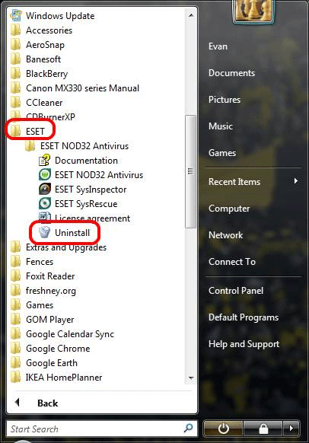Open the License agreement document icon

click(x=45, y=217)
